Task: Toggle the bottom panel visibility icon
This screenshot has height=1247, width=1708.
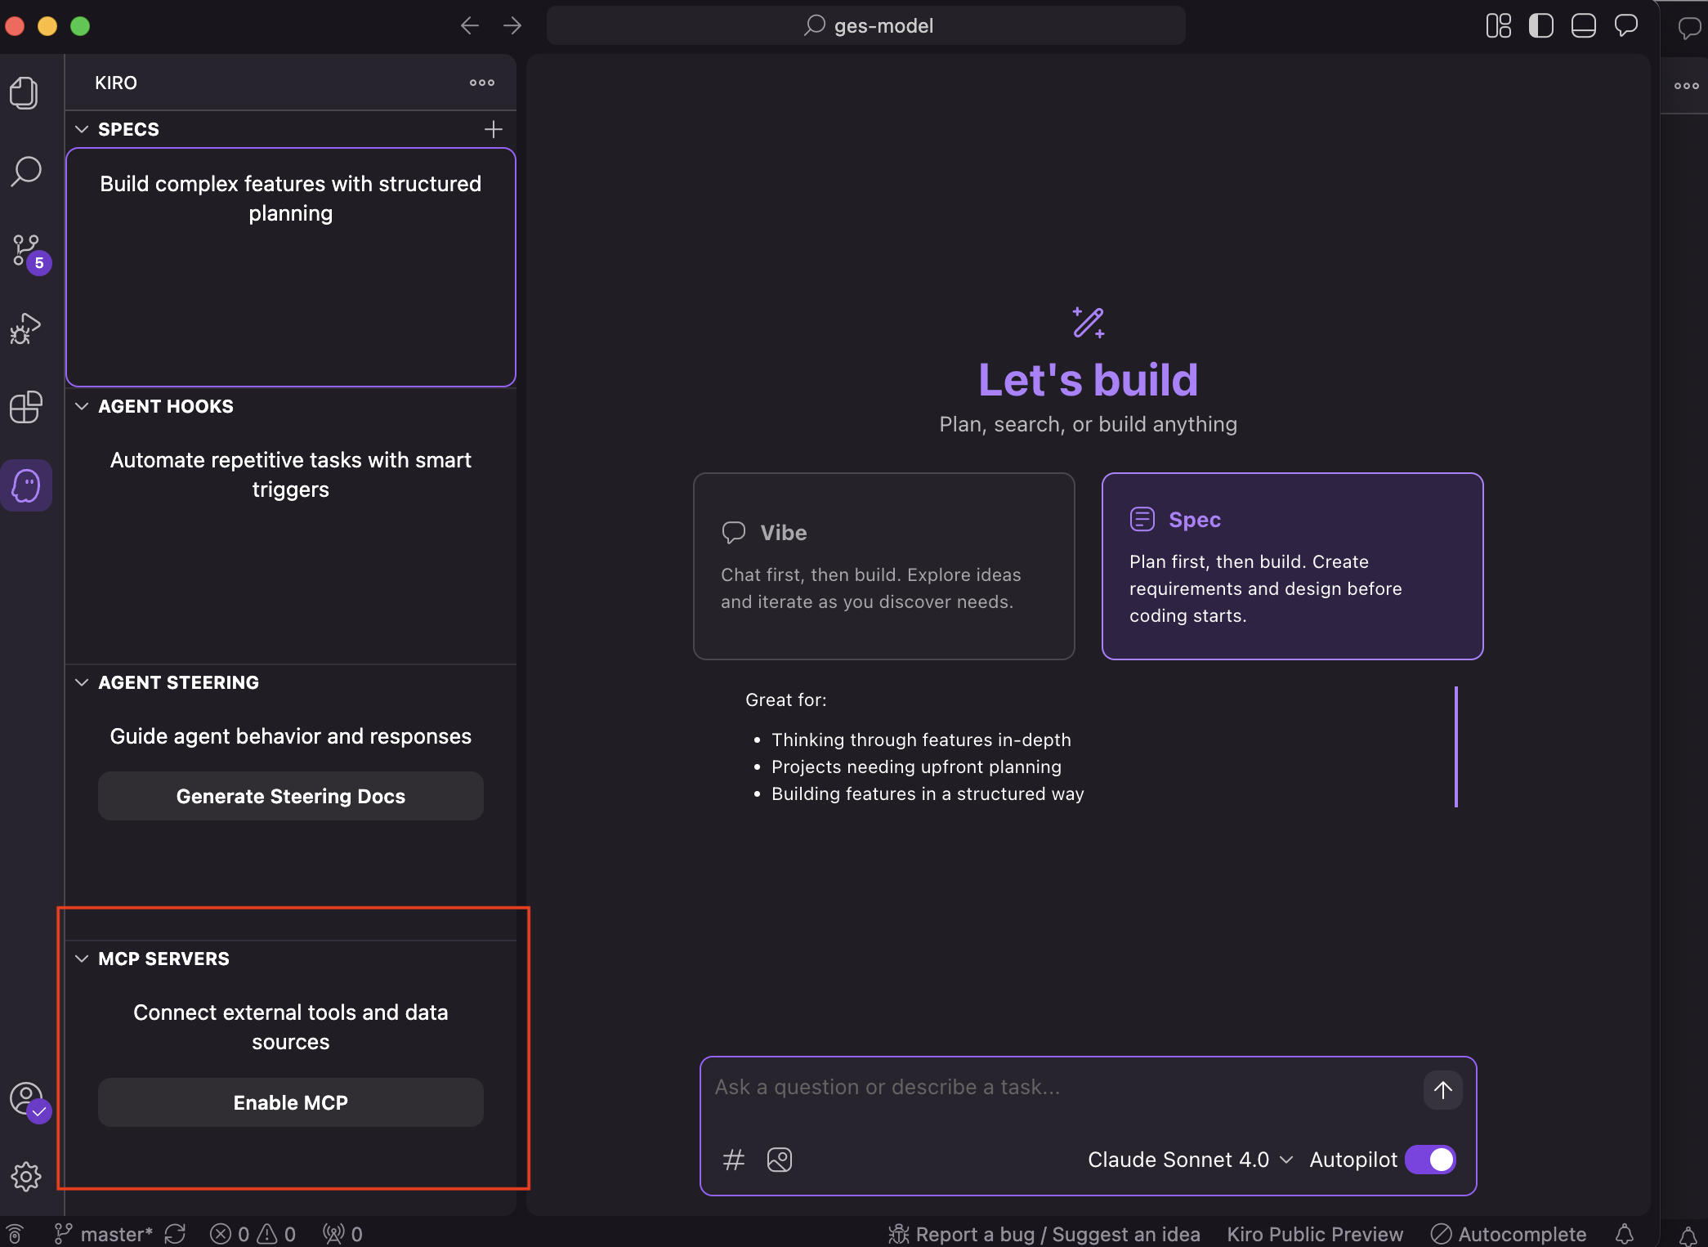Action: tap(1583, 25)
